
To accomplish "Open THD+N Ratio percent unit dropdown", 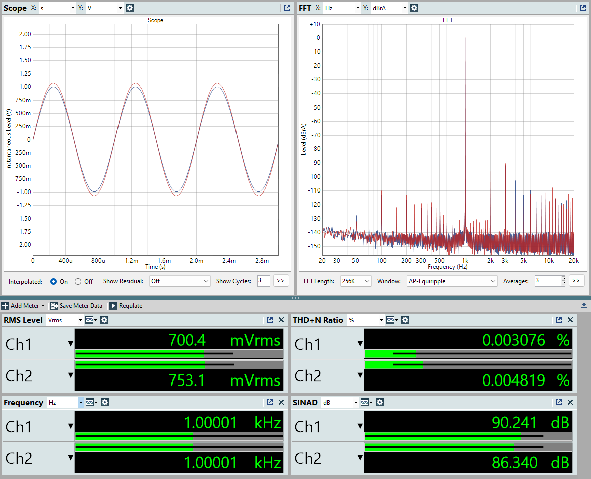I will 366,320.
